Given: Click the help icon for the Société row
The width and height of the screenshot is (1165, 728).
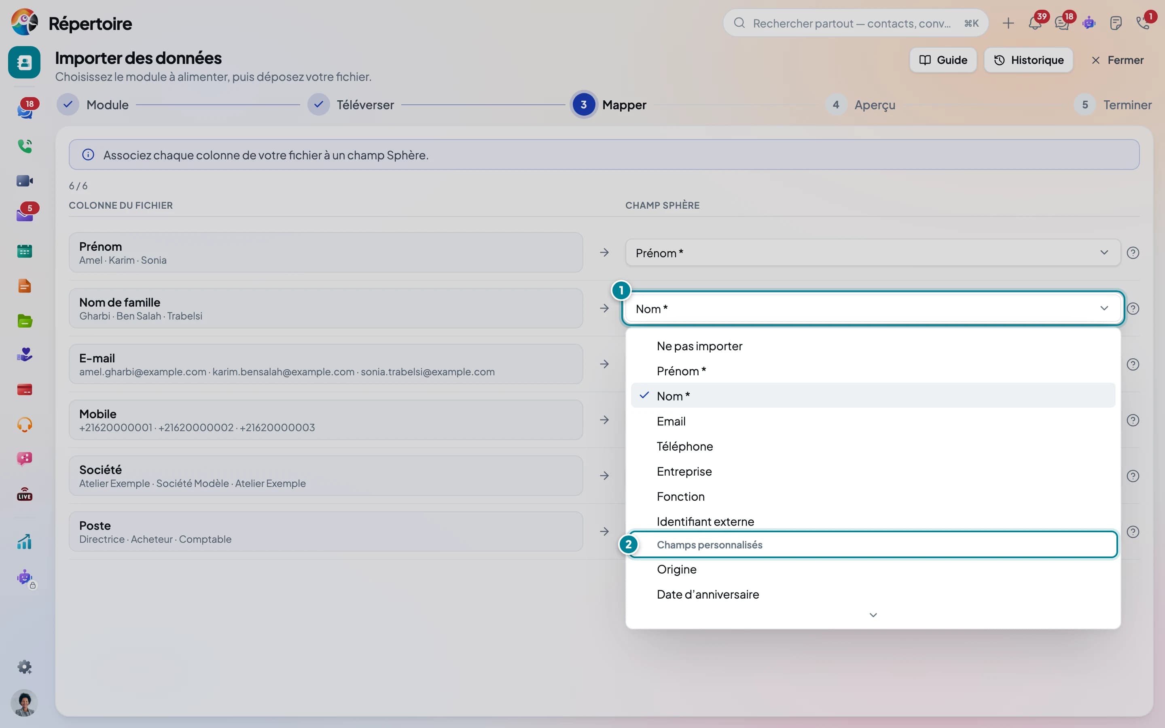Looking at the screenshot, I should 1133,476.
